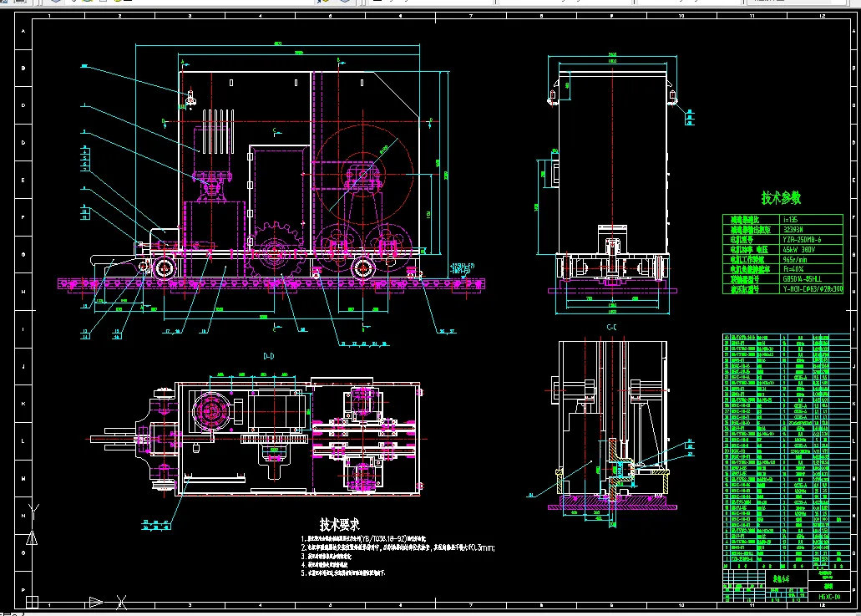
Task: Click the HGXC-00 drawing number in title block
Action: point(829,597)
